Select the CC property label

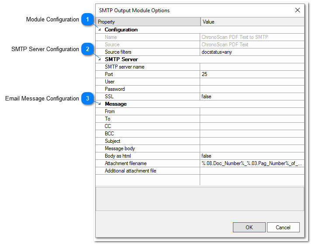coord(108,126)
